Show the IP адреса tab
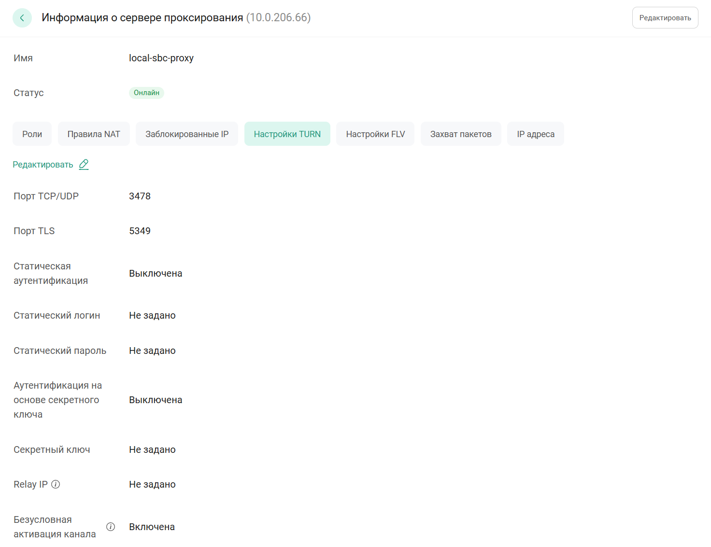Viewport: 711px width, 547px height. point(536,134)
